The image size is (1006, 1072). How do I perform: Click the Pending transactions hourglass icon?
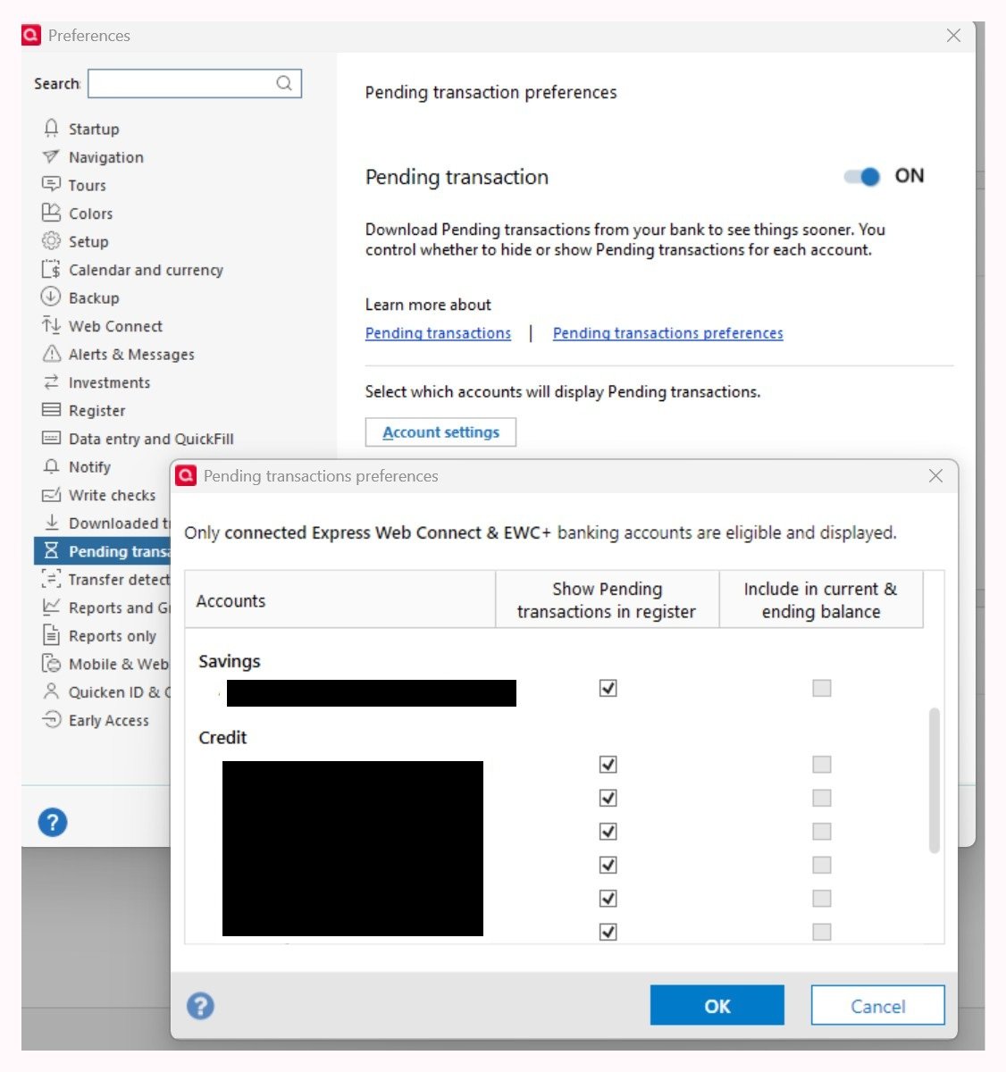51,550
